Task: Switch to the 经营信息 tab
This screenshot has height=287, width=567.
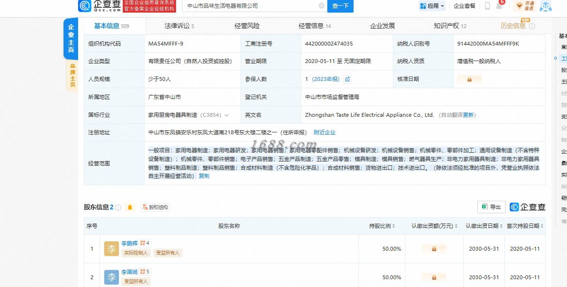Action: (315, 26)
